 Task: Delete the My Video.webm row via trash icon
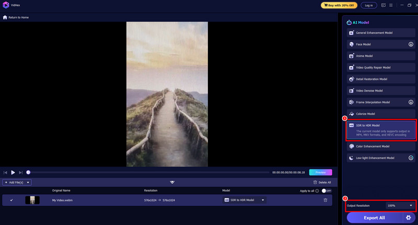[326, 200]
